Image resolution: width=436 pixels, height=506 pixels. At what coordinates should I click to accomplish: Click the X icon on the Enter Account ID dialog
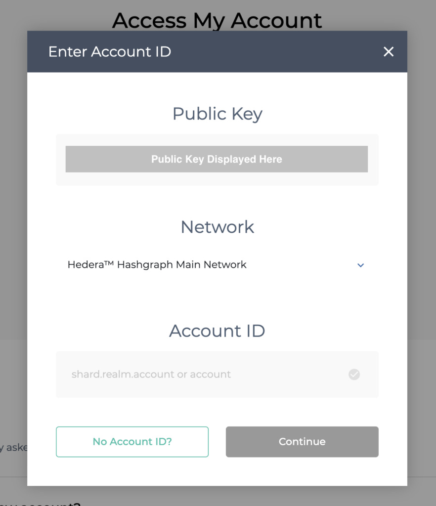tap(389, 51)
